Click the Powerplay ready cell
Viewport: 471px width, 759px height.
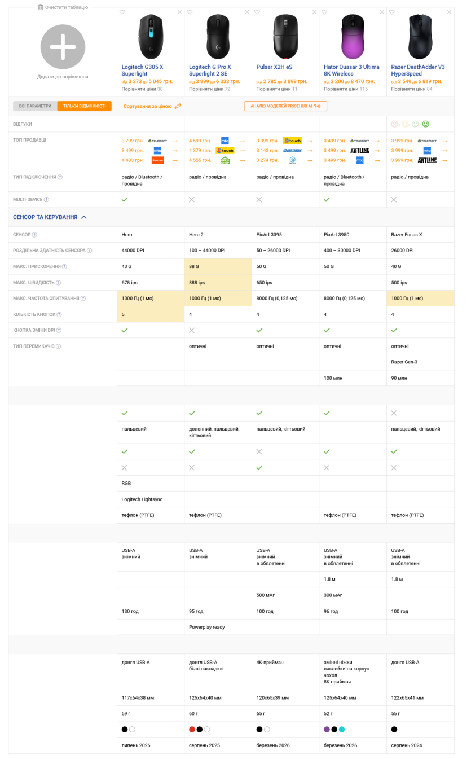218,627
